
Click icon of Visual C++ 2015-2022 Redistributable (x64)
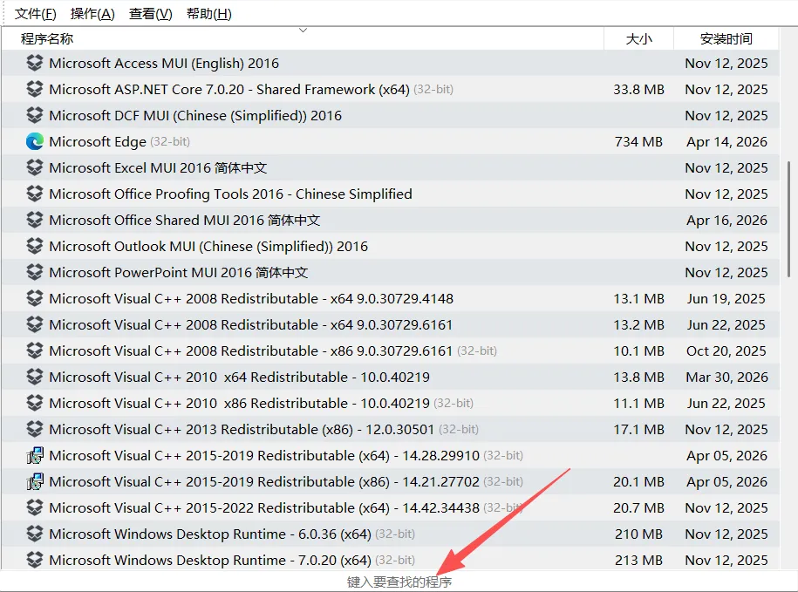(35, 507)
